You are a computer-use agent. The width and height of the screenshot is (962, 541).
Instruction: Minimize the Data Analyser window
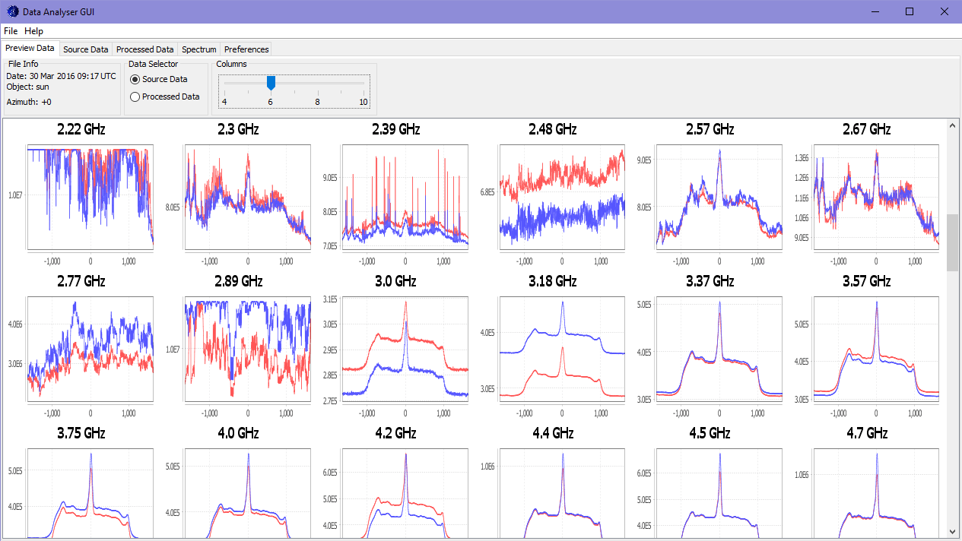click(875, 11)
